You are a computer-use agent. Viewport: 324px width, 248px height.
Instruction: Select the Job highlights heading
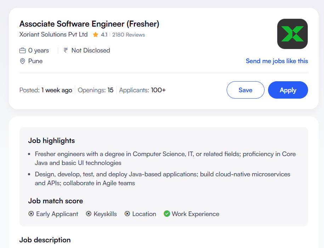pyautogui.click(x=51, y=141)
